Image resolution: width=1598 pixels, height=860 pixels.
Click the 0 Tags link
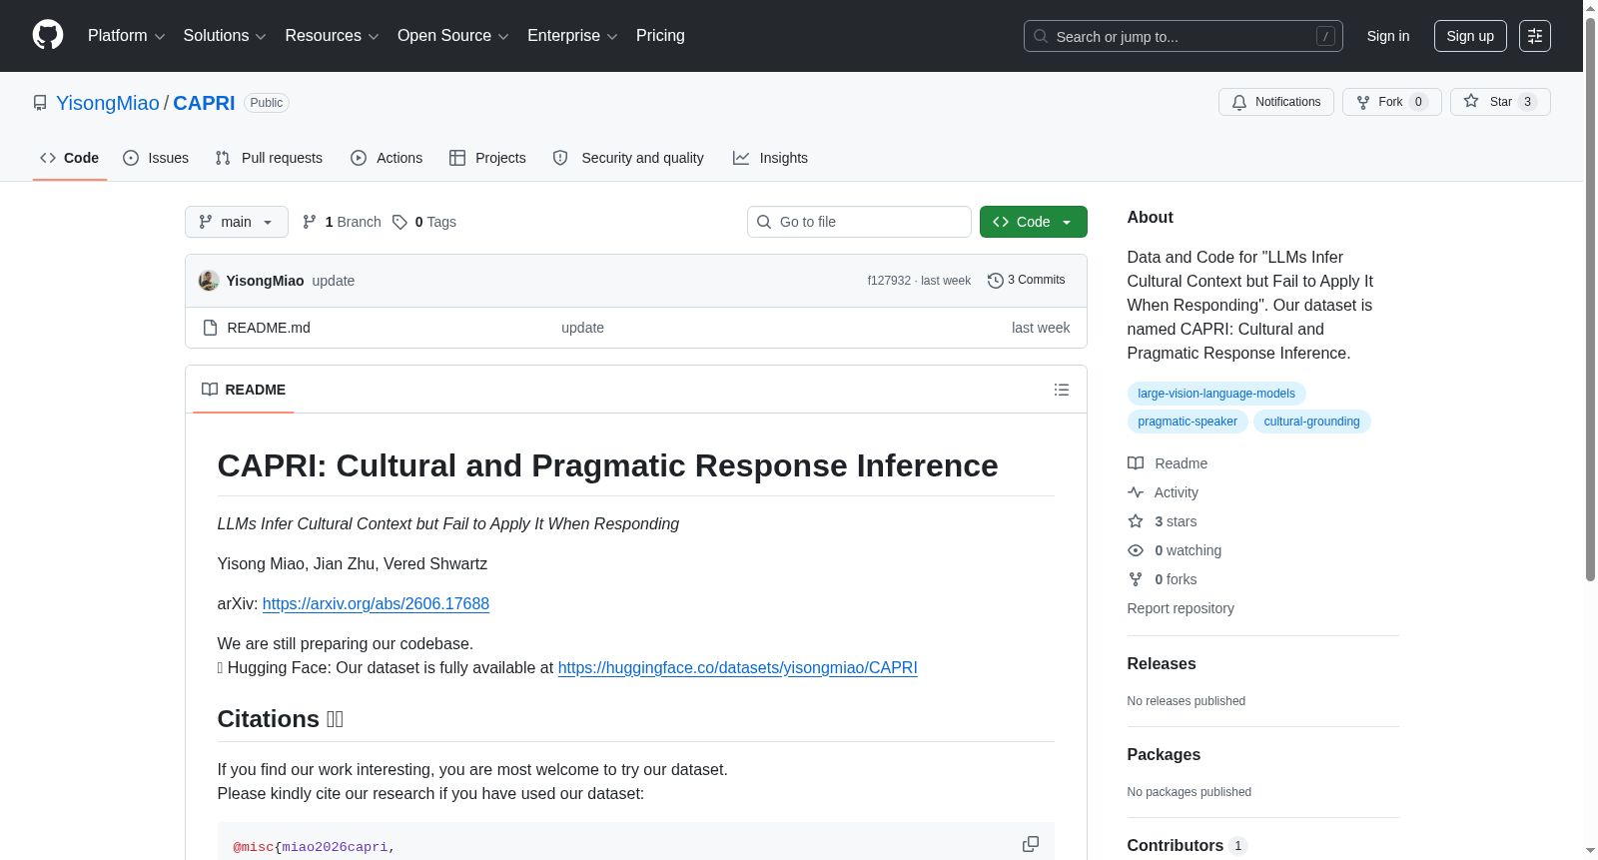pos(424,222)
